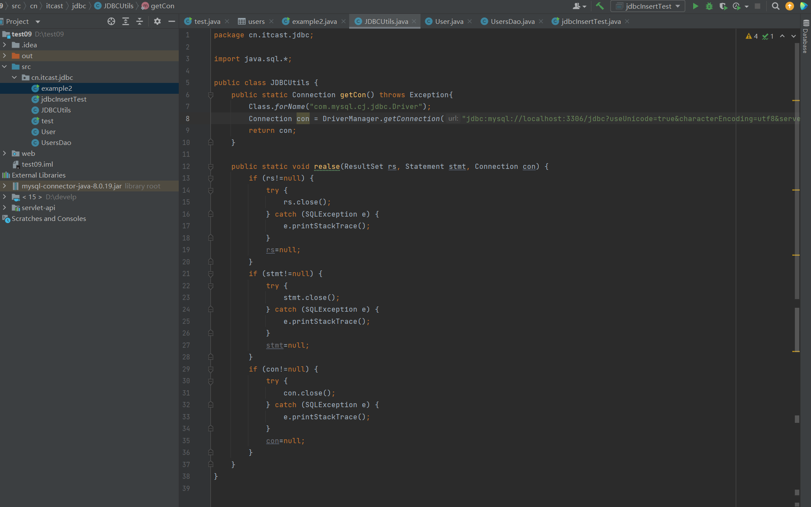811x507 pixels.
Task: Open Search Everywhere magnifier icon
Action: coord(775,6)
